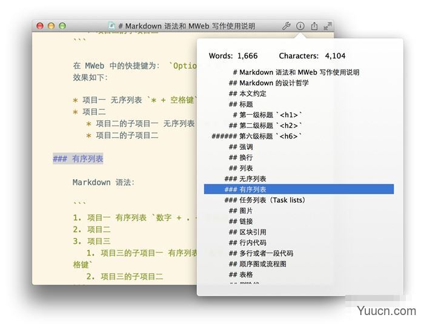Click '* 项目二的子项目二' line in editor

pos(122,135)
